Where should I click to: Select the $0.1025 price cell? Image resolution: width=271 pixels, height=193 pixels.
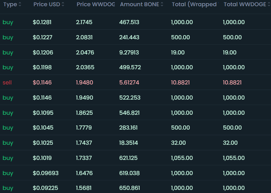click(43, 143)
